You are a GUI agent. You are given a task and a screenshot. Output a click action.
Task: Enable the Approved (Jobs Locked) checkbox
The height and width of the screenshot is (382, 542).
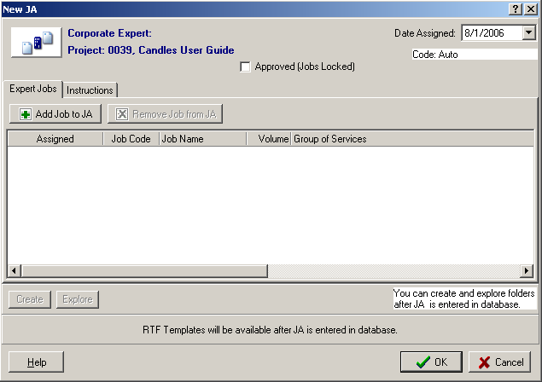tap(246, 67)
